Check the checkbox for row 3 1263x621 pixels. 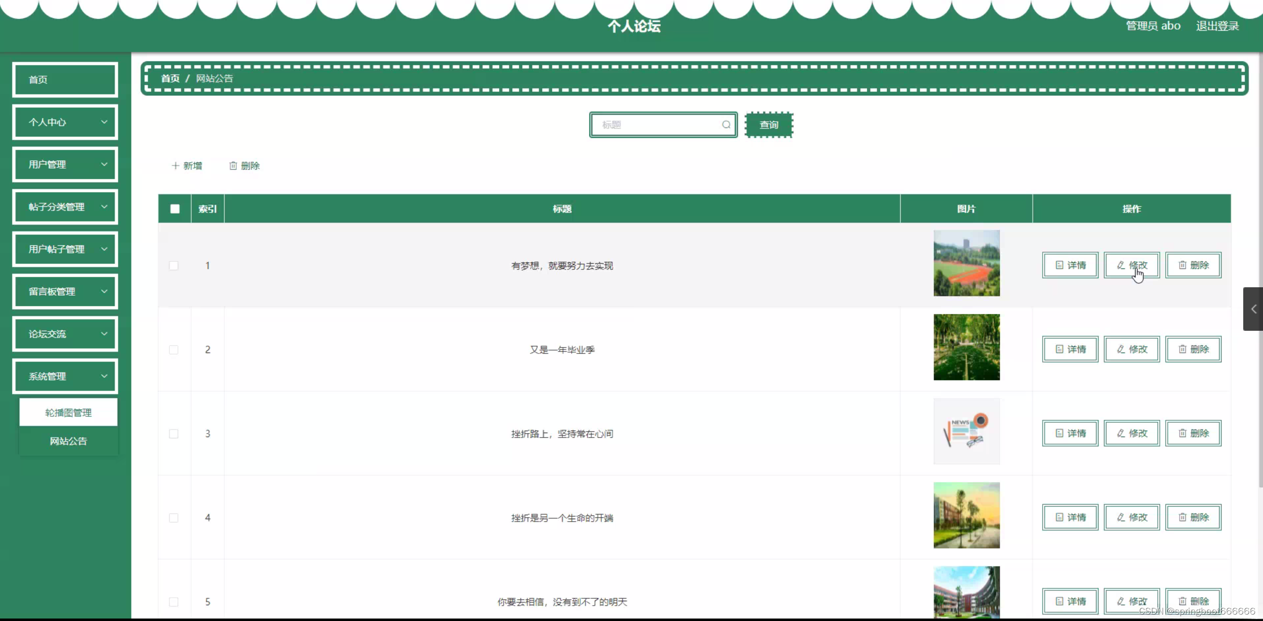173,434
